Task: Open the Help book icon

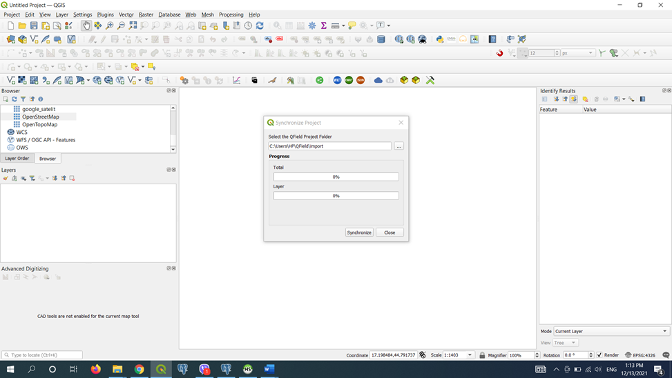Action: [x=492, y=39]
